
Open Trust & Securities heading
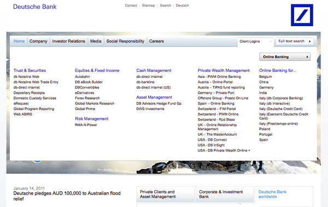[x=30, y=70]
